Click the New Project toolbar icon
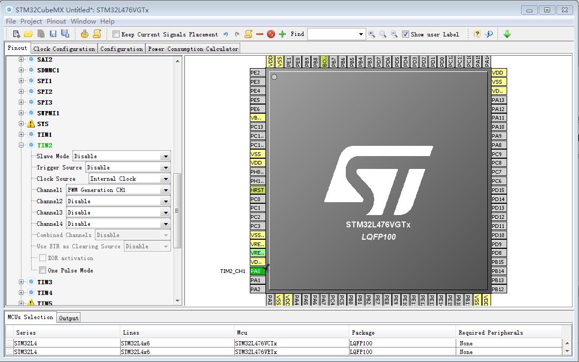The width and height of the screenshot is (579, 362). point(16,34)
